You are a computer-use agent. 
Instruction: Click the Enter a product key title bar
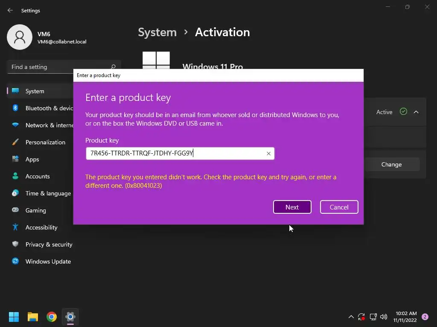[218, 75]
